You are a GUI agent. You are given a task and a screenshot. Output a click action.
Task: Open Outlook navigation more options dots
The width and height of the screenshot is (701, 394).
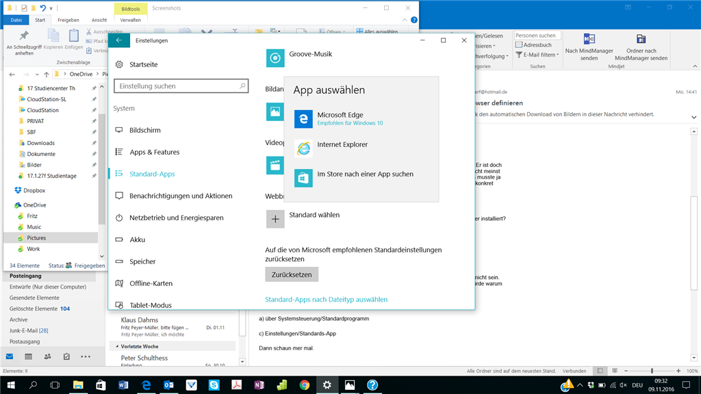pos(86,356)
